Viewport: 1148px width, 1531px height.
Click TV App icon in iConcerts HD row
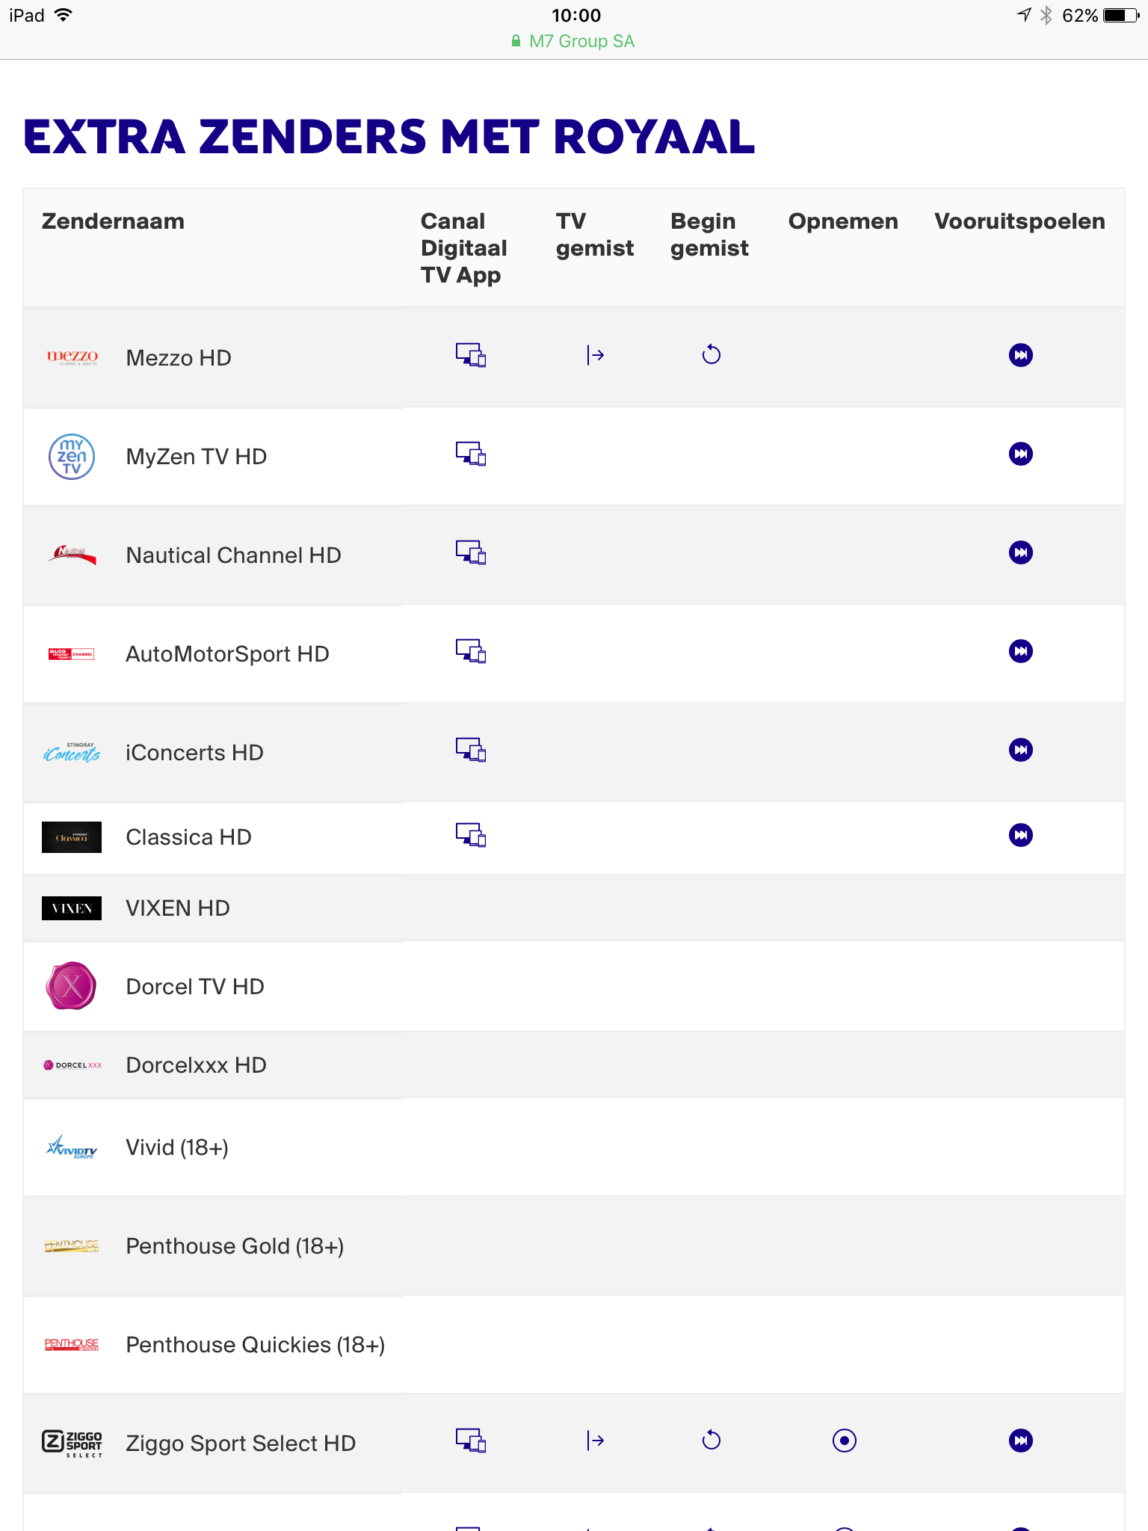[471, 750]
